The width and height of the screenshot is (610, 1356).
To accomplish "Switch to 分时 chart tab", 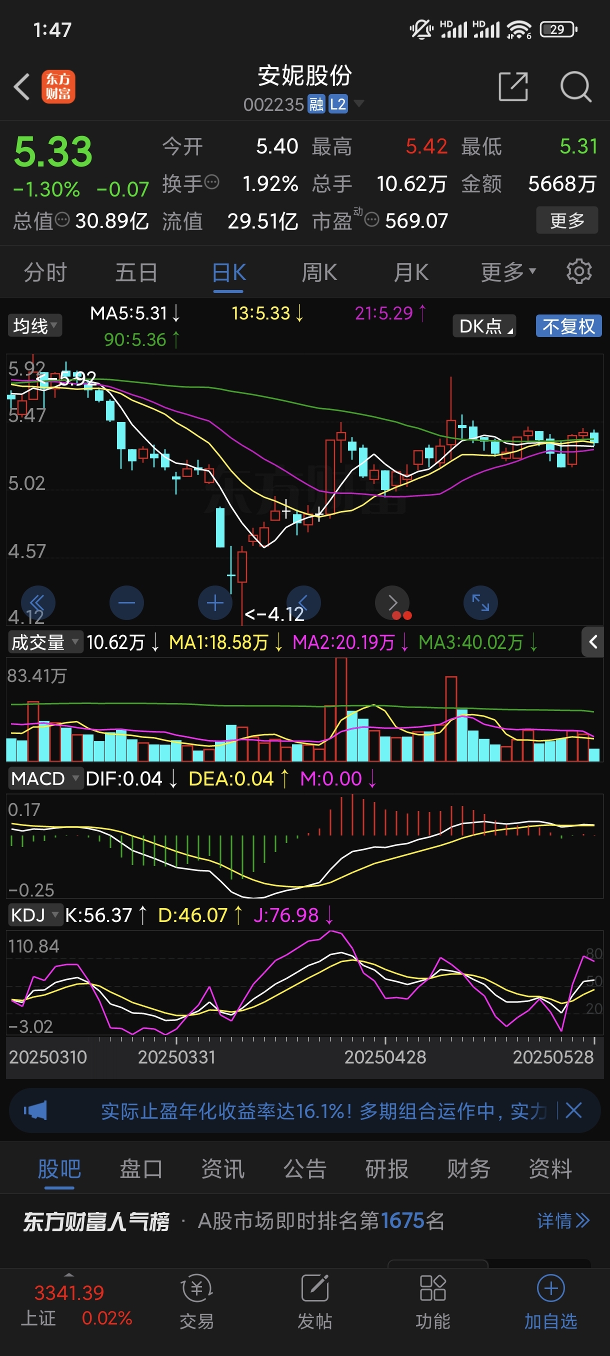I will click(x=45, y=272).
